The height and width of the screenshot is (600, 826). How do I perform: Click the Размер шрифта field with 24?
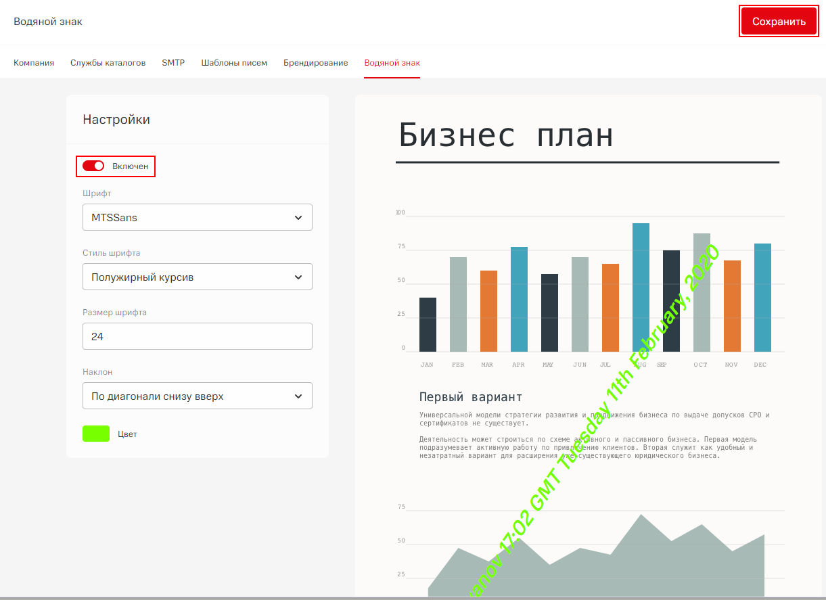pyautogui.click(x=197, y=336)
